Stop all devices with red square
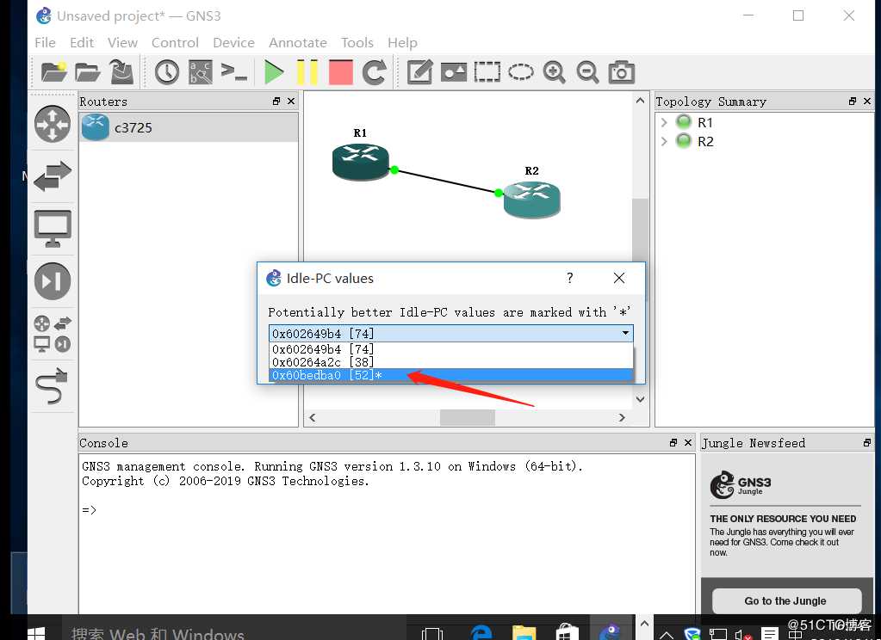 [x=340, y=72]
